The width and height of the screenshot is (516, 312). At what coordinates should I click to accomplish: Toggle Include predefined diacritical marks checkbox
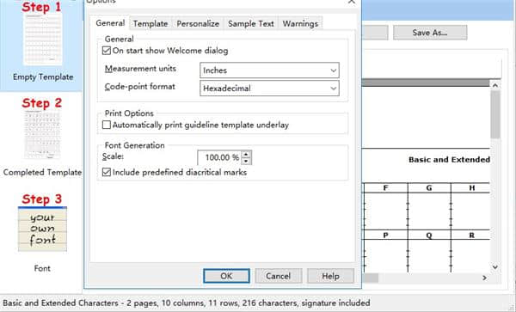(107, 172)
